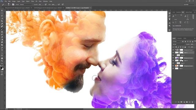196x110 pixels.
Task: Toggle pressure for size in options bar
Action: pyautogui.click(x=62, y=5)
